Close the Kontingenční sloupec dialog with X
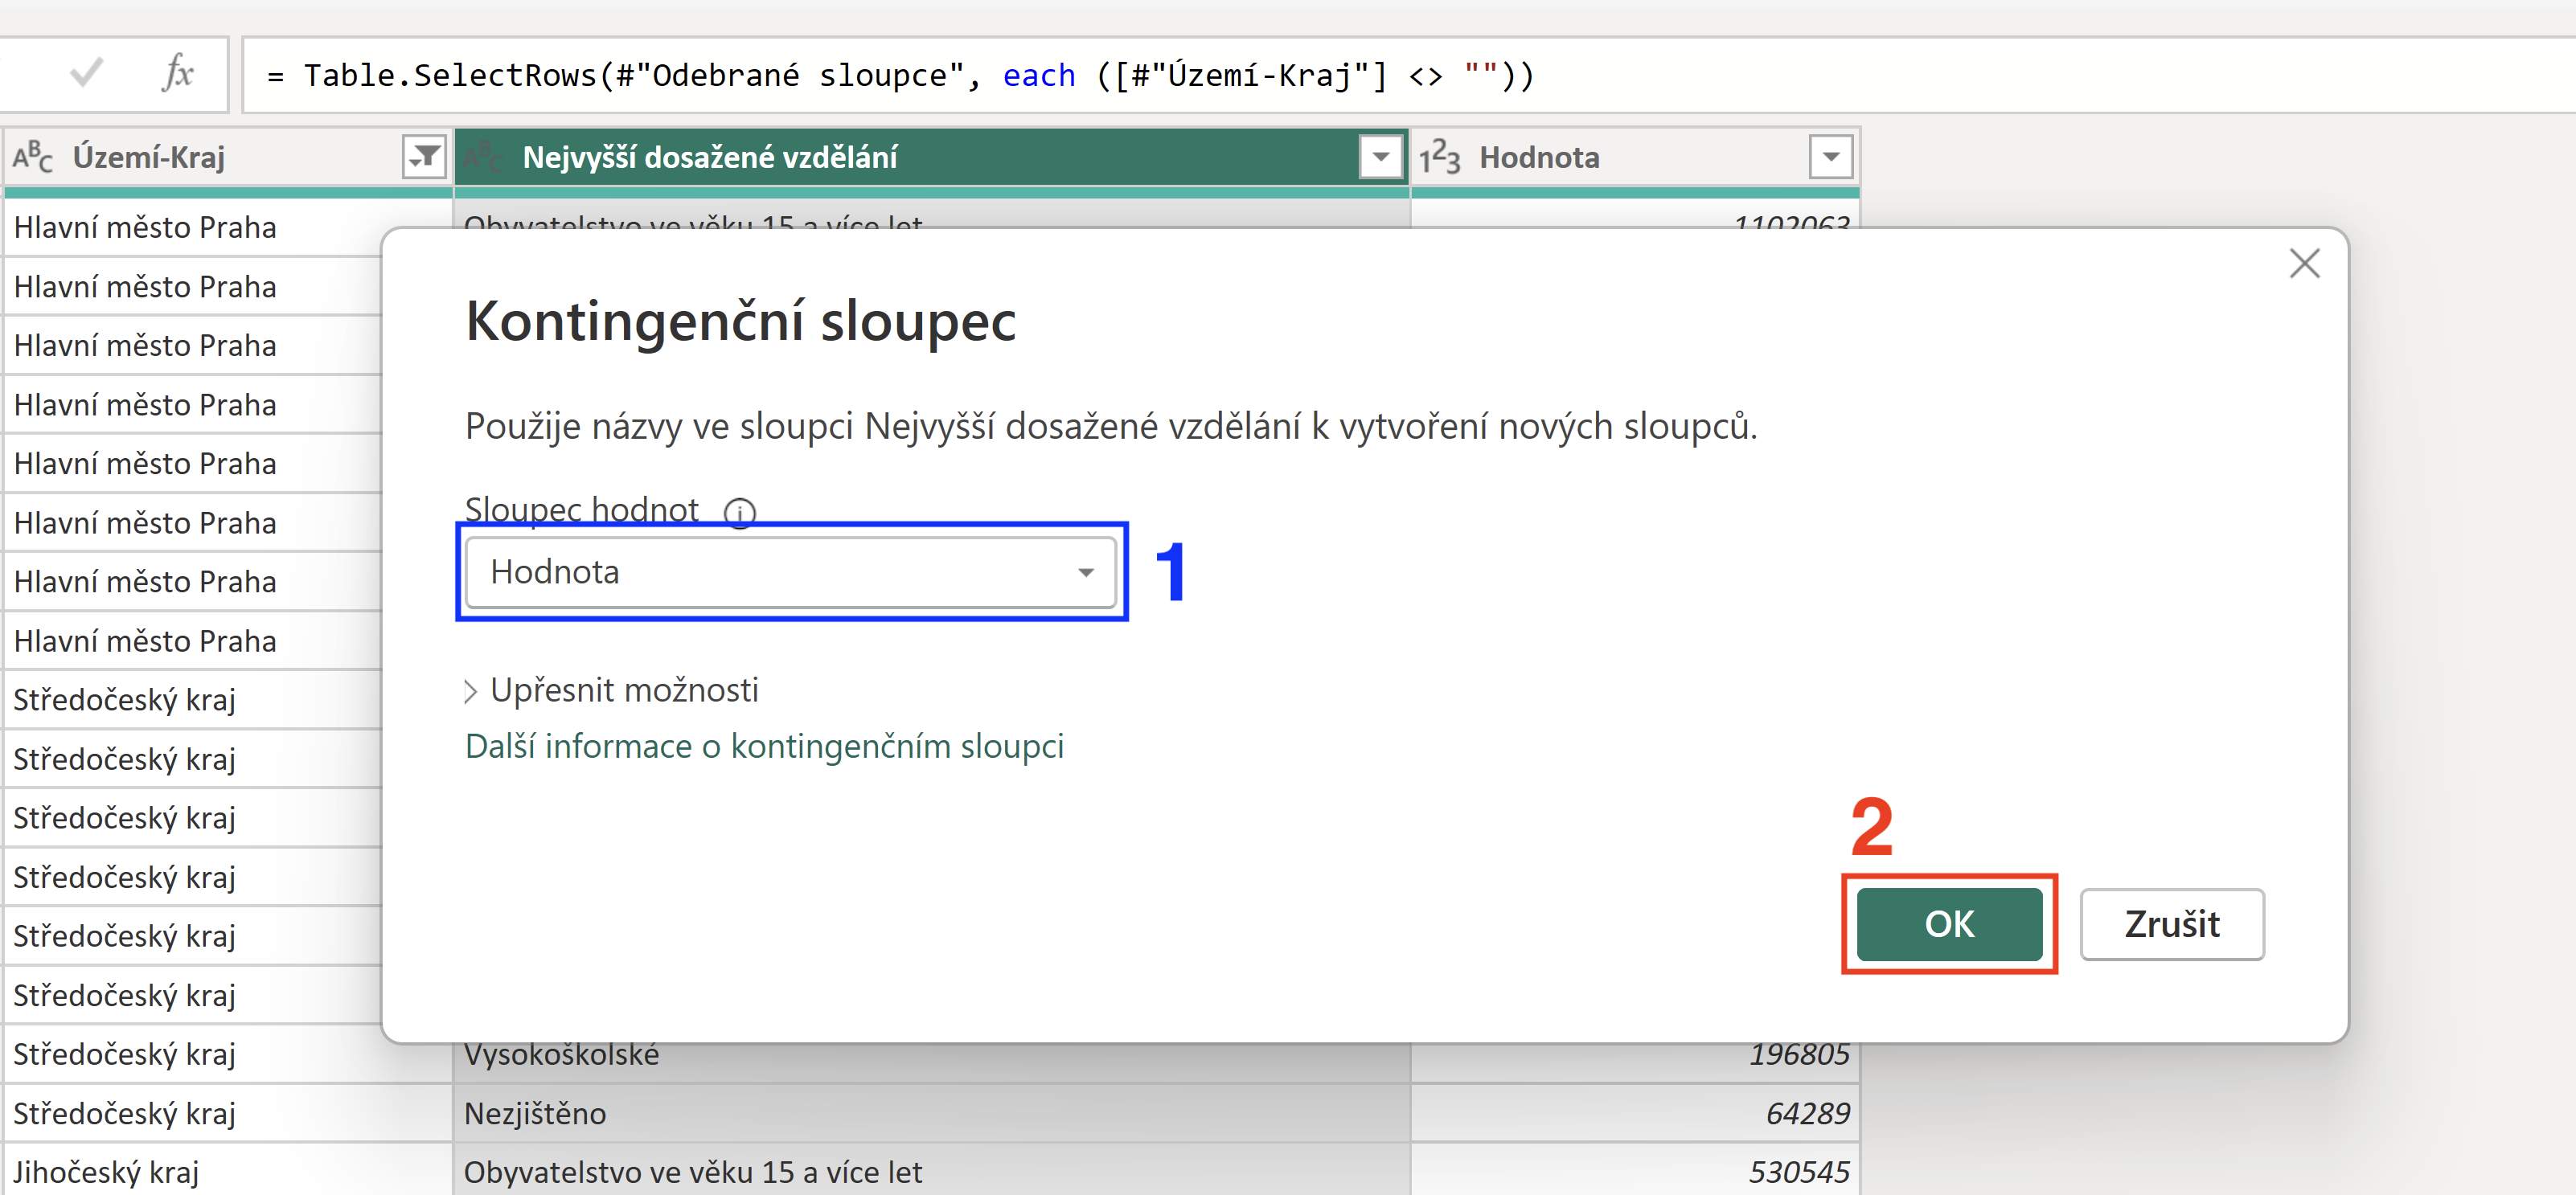Image resolution: width=2576 pixels, height=1195 pixels. [2304, 264]
